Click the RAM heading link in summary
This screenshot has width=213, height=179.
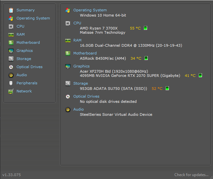(77, 40)
